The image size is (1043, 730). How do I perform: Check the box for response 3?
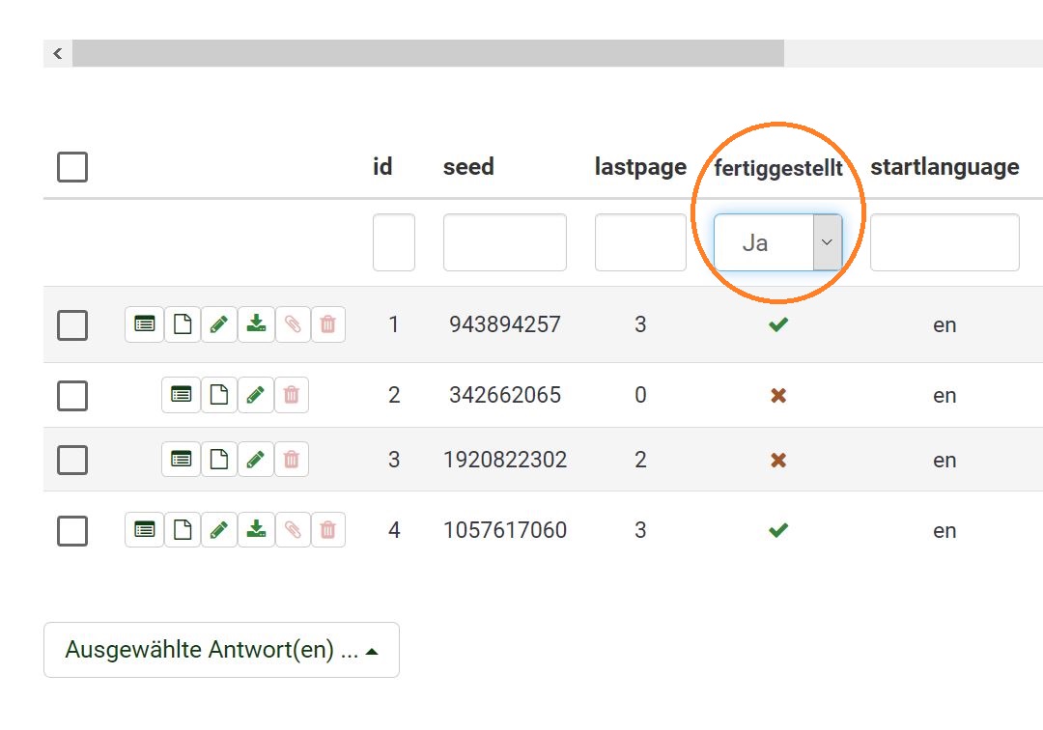click(x=72, y=461)
